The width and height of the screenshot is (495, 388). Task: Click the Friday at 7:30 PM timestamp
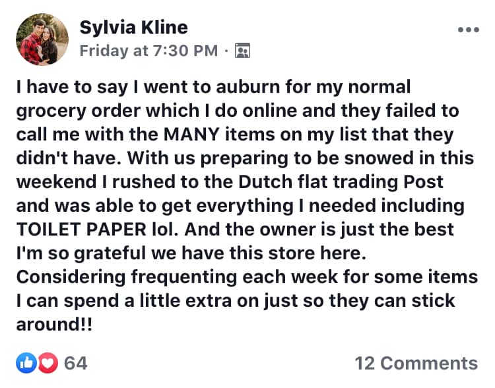click(x=150, y=51)
